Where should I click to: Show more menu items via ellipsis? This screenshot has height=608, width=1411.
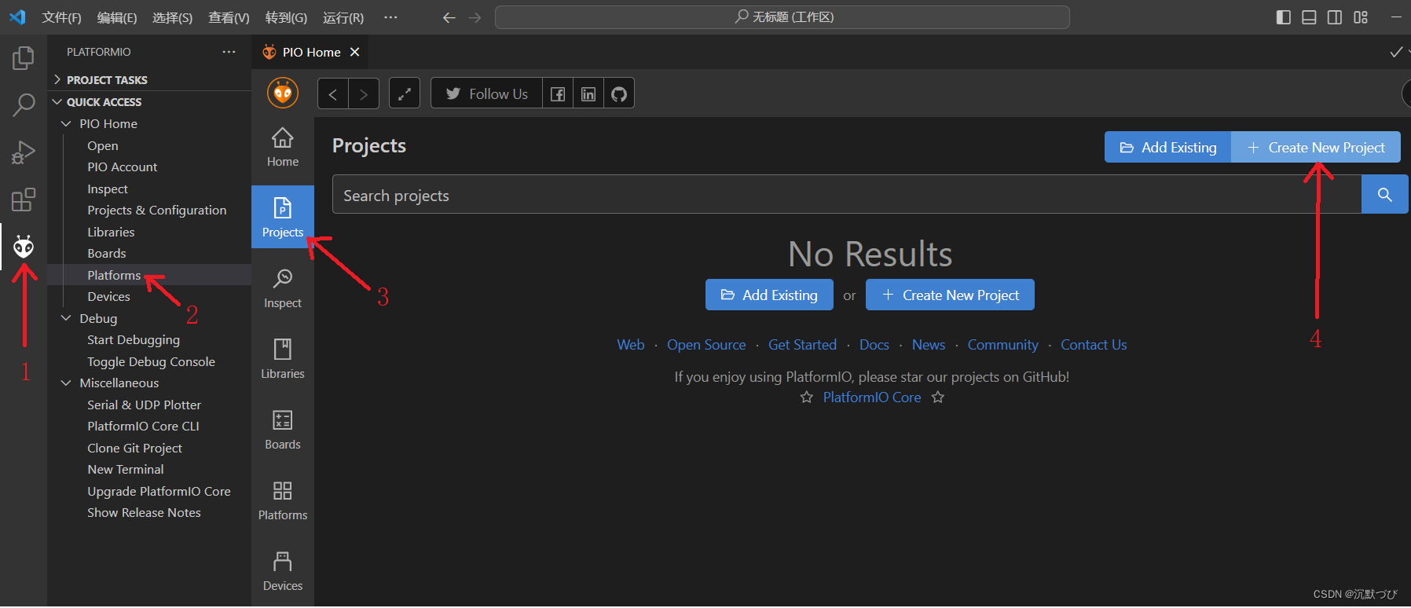coord(390,17)
